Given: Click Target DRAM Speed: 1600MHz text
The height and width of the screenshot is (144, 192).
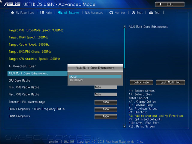Looking at the screenshot, I should click(28, 37).
